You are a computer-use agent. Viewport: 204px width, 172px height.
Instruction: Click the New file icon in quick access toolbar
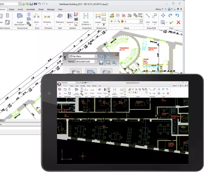[x=23, y=4]
